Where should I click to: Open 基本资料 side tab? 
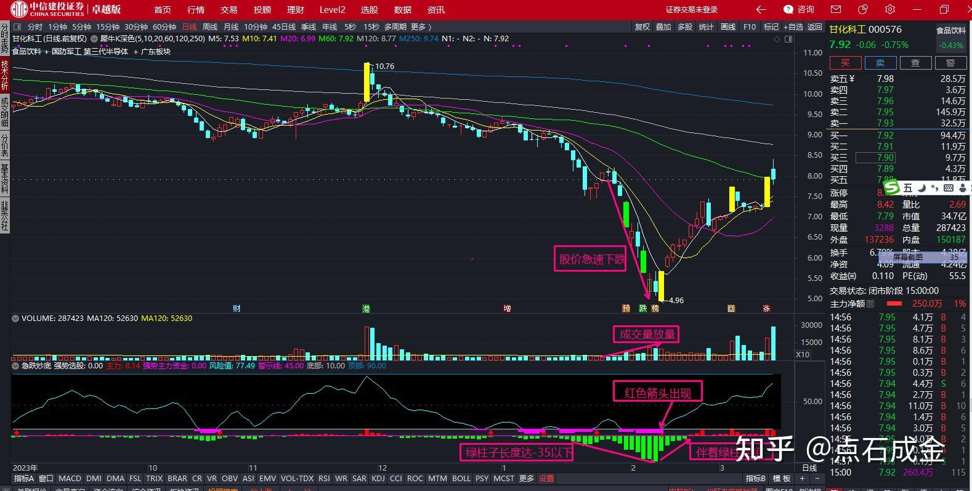click(5, 179)
